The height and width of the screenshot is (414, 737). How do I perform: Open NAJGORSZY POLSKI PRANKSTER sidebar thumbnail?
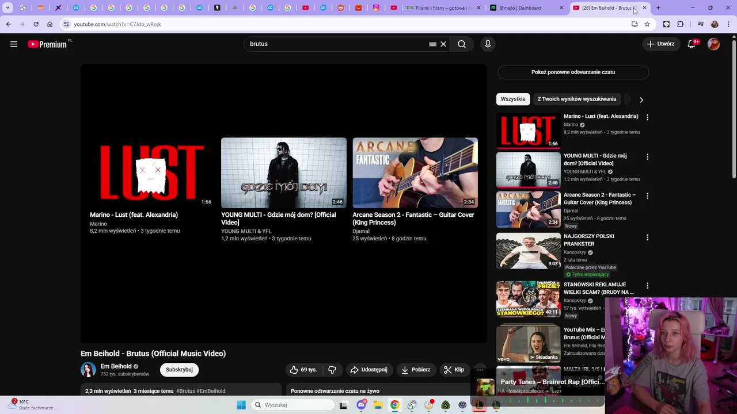point(528,251)
